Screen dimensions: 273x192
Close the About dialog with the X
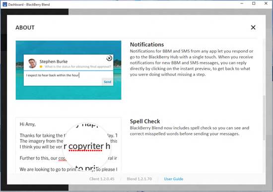pos(253,27)
